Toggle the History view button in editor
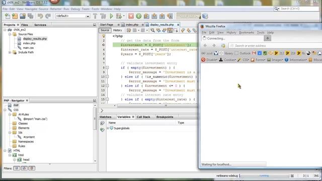Viewport: 322px width, 181px height. point(117,30)
